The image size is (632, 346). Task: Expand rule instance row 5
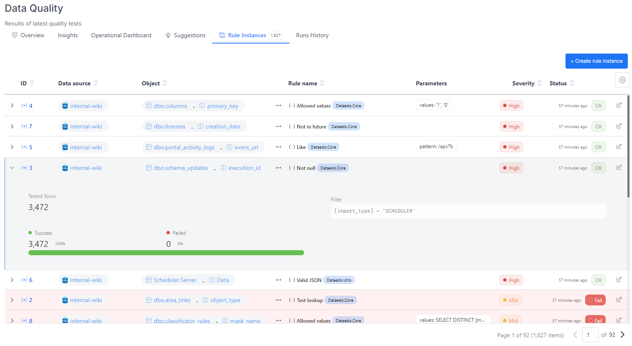tap(12, 147)
